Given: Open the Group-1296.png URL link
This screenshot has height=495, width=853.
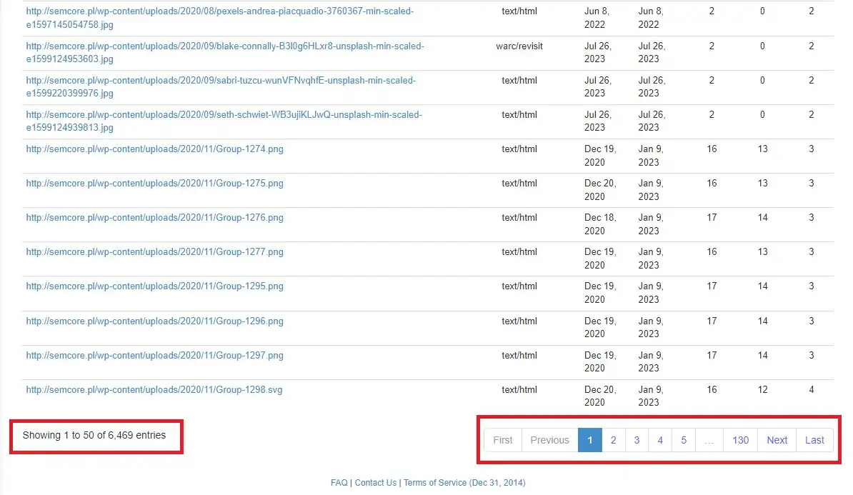Looking at the screenshot, I should (154, 321).
